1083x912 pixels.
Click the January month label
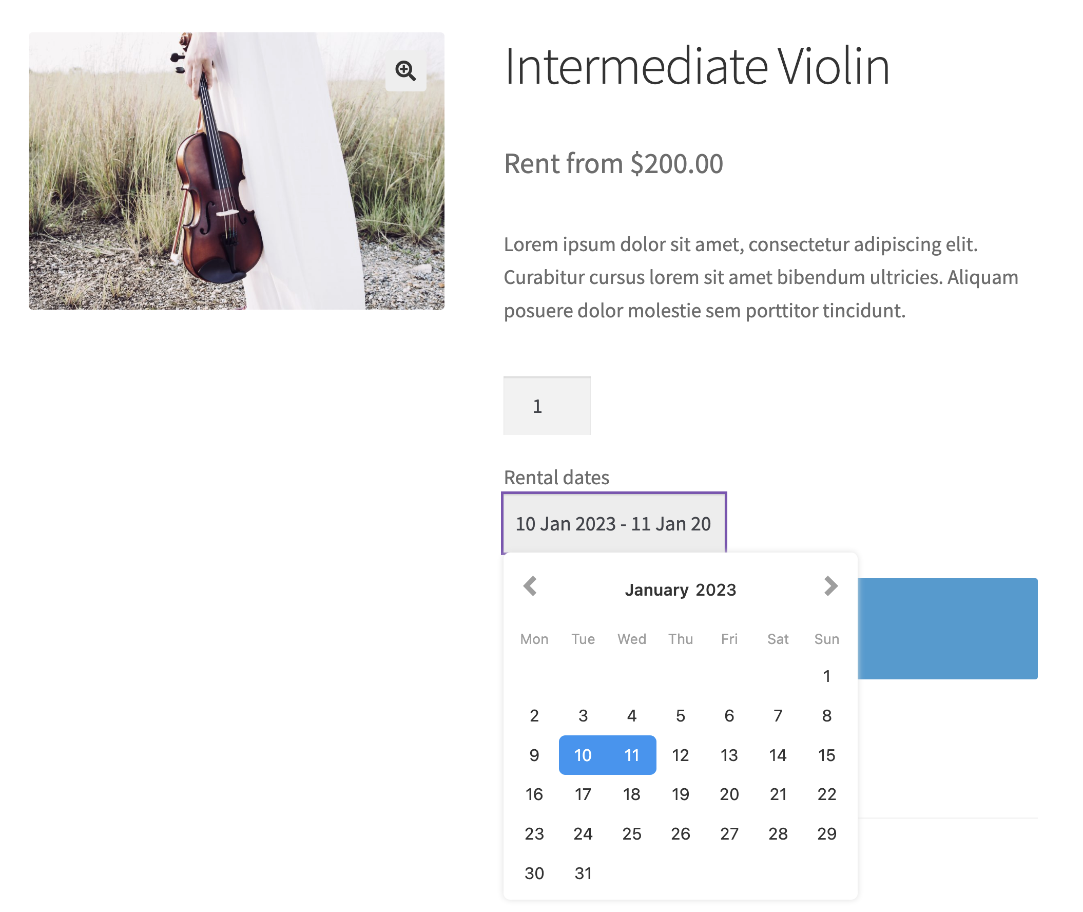coord(656,590)
